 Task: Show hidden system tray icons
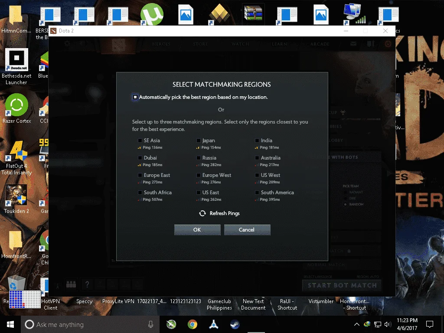click(x=357, y=324)
